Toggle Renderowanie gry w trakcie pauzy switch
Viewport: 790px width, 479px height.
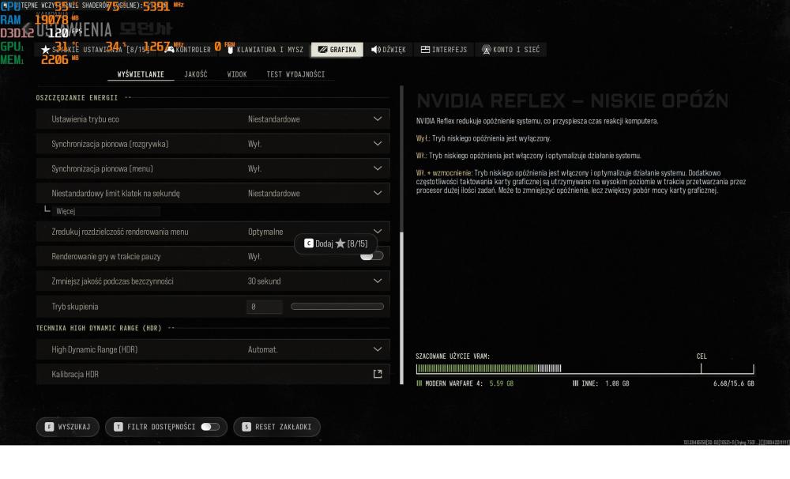pos(372,256)
